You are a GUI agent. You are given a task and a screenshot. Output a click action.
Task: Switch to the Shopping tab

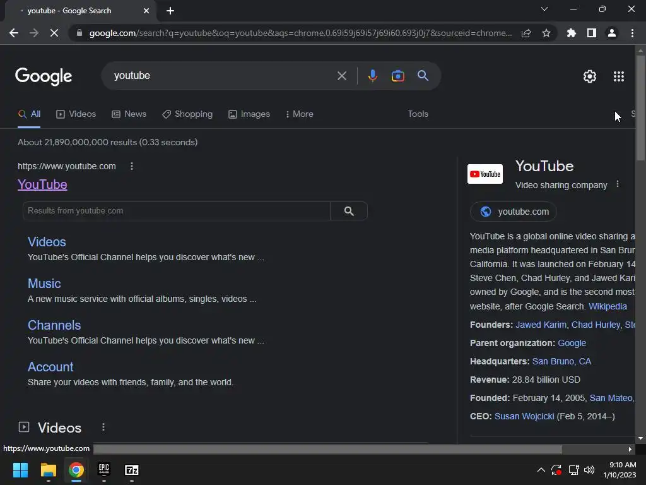[187, 114]
